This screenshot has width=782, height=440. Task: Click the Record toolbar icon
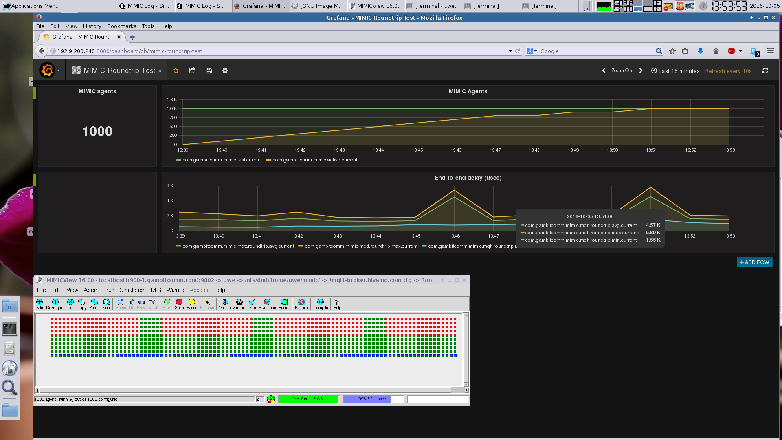(301, 304)
